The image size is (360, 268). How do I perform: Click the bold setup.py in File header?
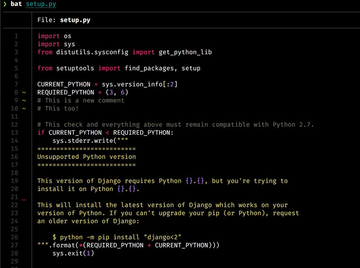tap(75, 20)
